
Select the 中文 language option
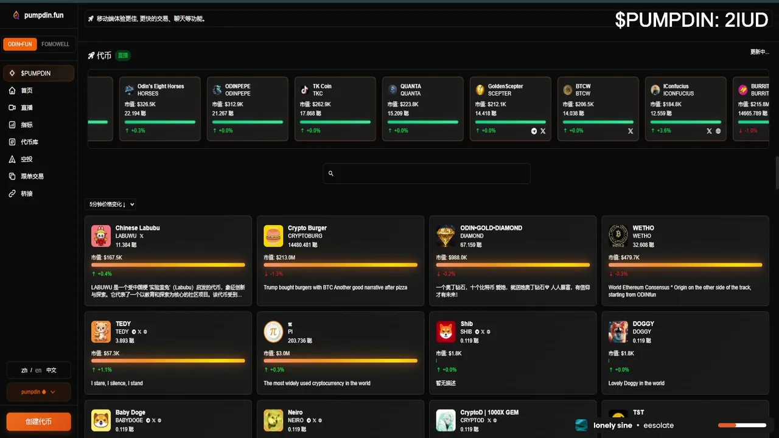tap(52, 370)
